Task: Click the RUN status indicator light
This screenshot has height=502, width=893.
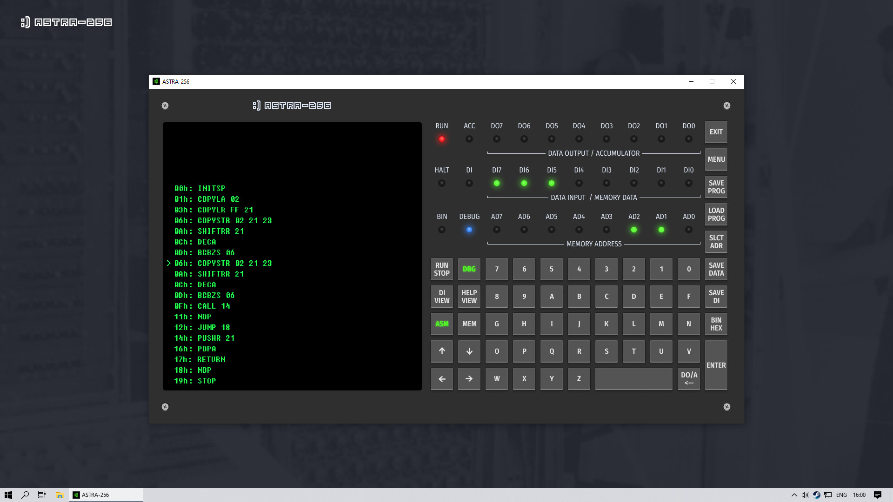Action: pos(441,139)
